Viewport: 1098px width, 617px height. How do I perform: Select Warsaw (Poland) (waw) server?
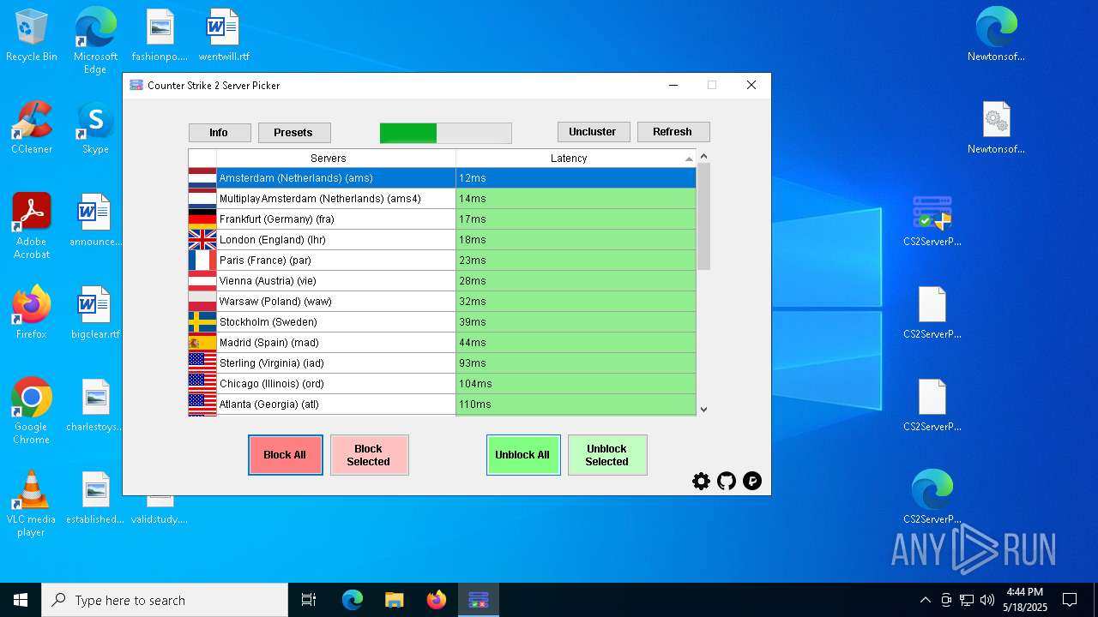click(x=442, y=302)
